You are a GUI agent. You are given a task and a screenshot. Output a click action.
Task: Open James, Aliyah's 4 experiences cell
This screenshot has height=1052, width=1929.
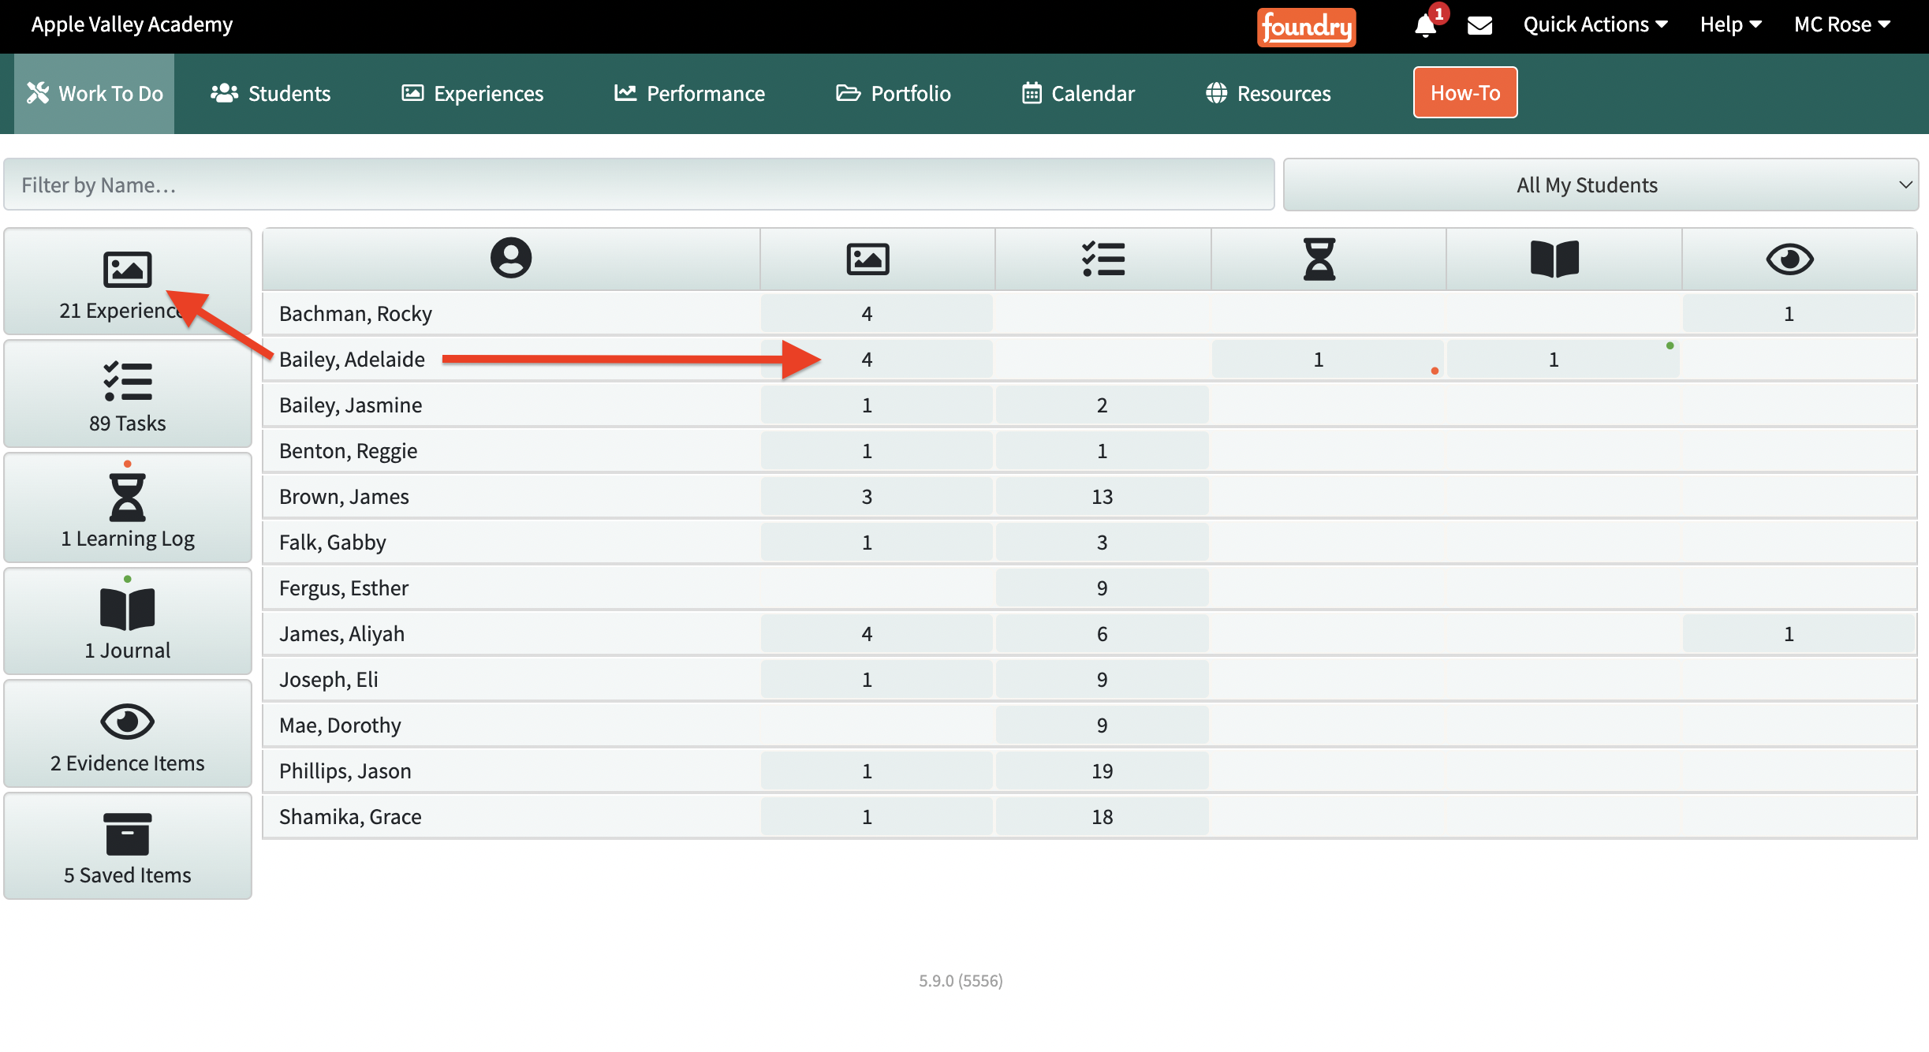coord(876,634)
